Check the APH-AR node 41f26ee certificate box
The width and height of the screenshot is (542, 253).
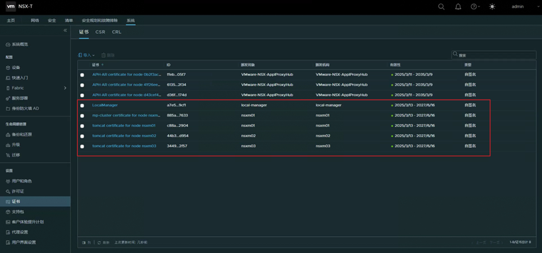click(x=82, y=85)
